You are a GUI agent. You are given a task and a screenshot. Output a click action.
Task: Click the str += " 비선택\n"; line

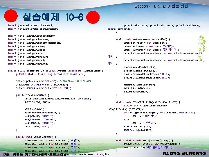click(145, 116)
